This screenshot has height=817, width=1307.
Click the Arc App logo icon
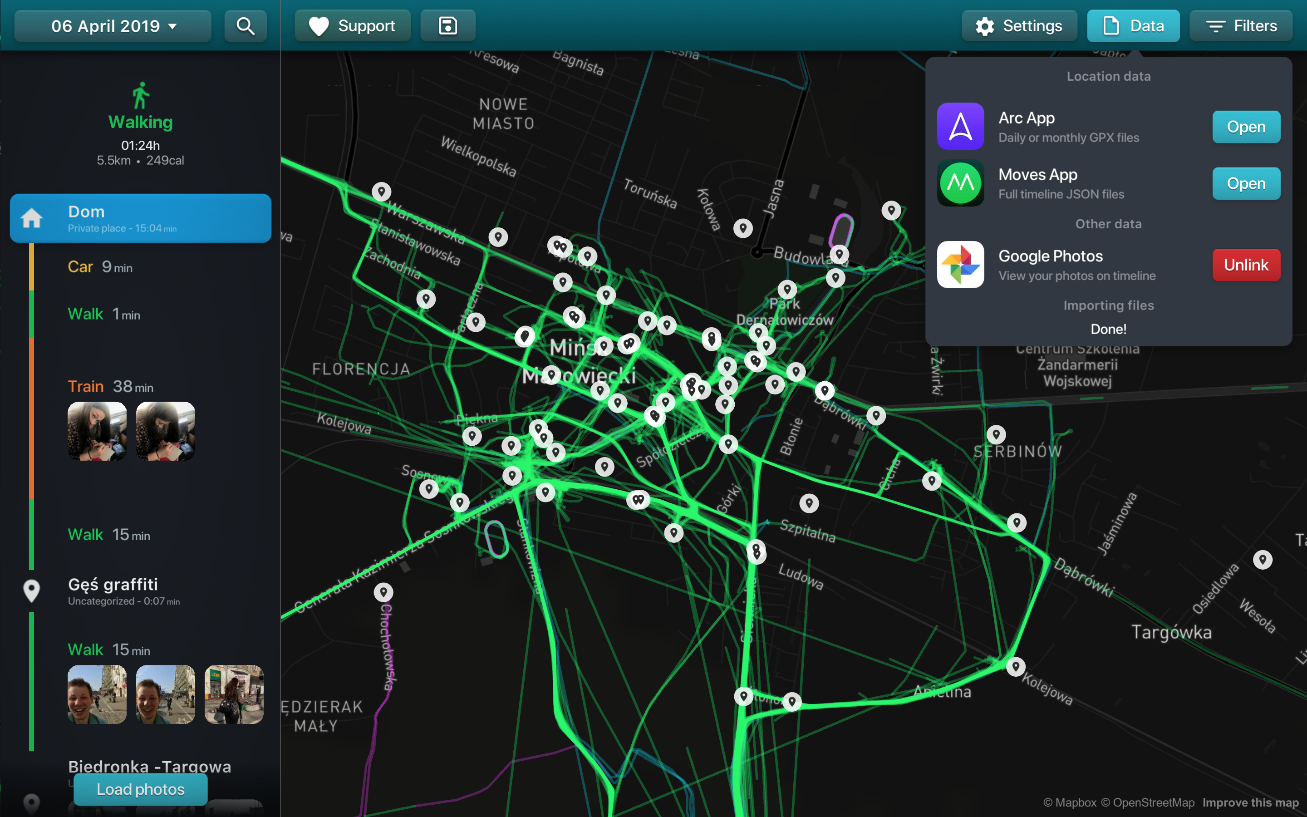[960, 127]
